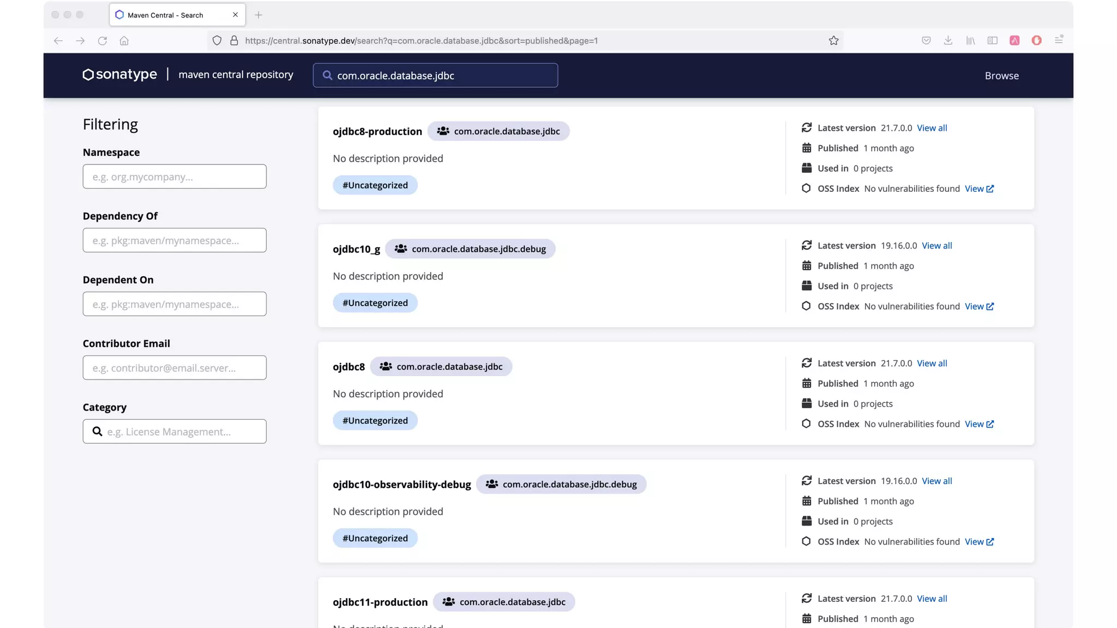The image size is (1117, 628).
Task: Click namespace chip on ojdbc8 card
Action: coord(441,366)
